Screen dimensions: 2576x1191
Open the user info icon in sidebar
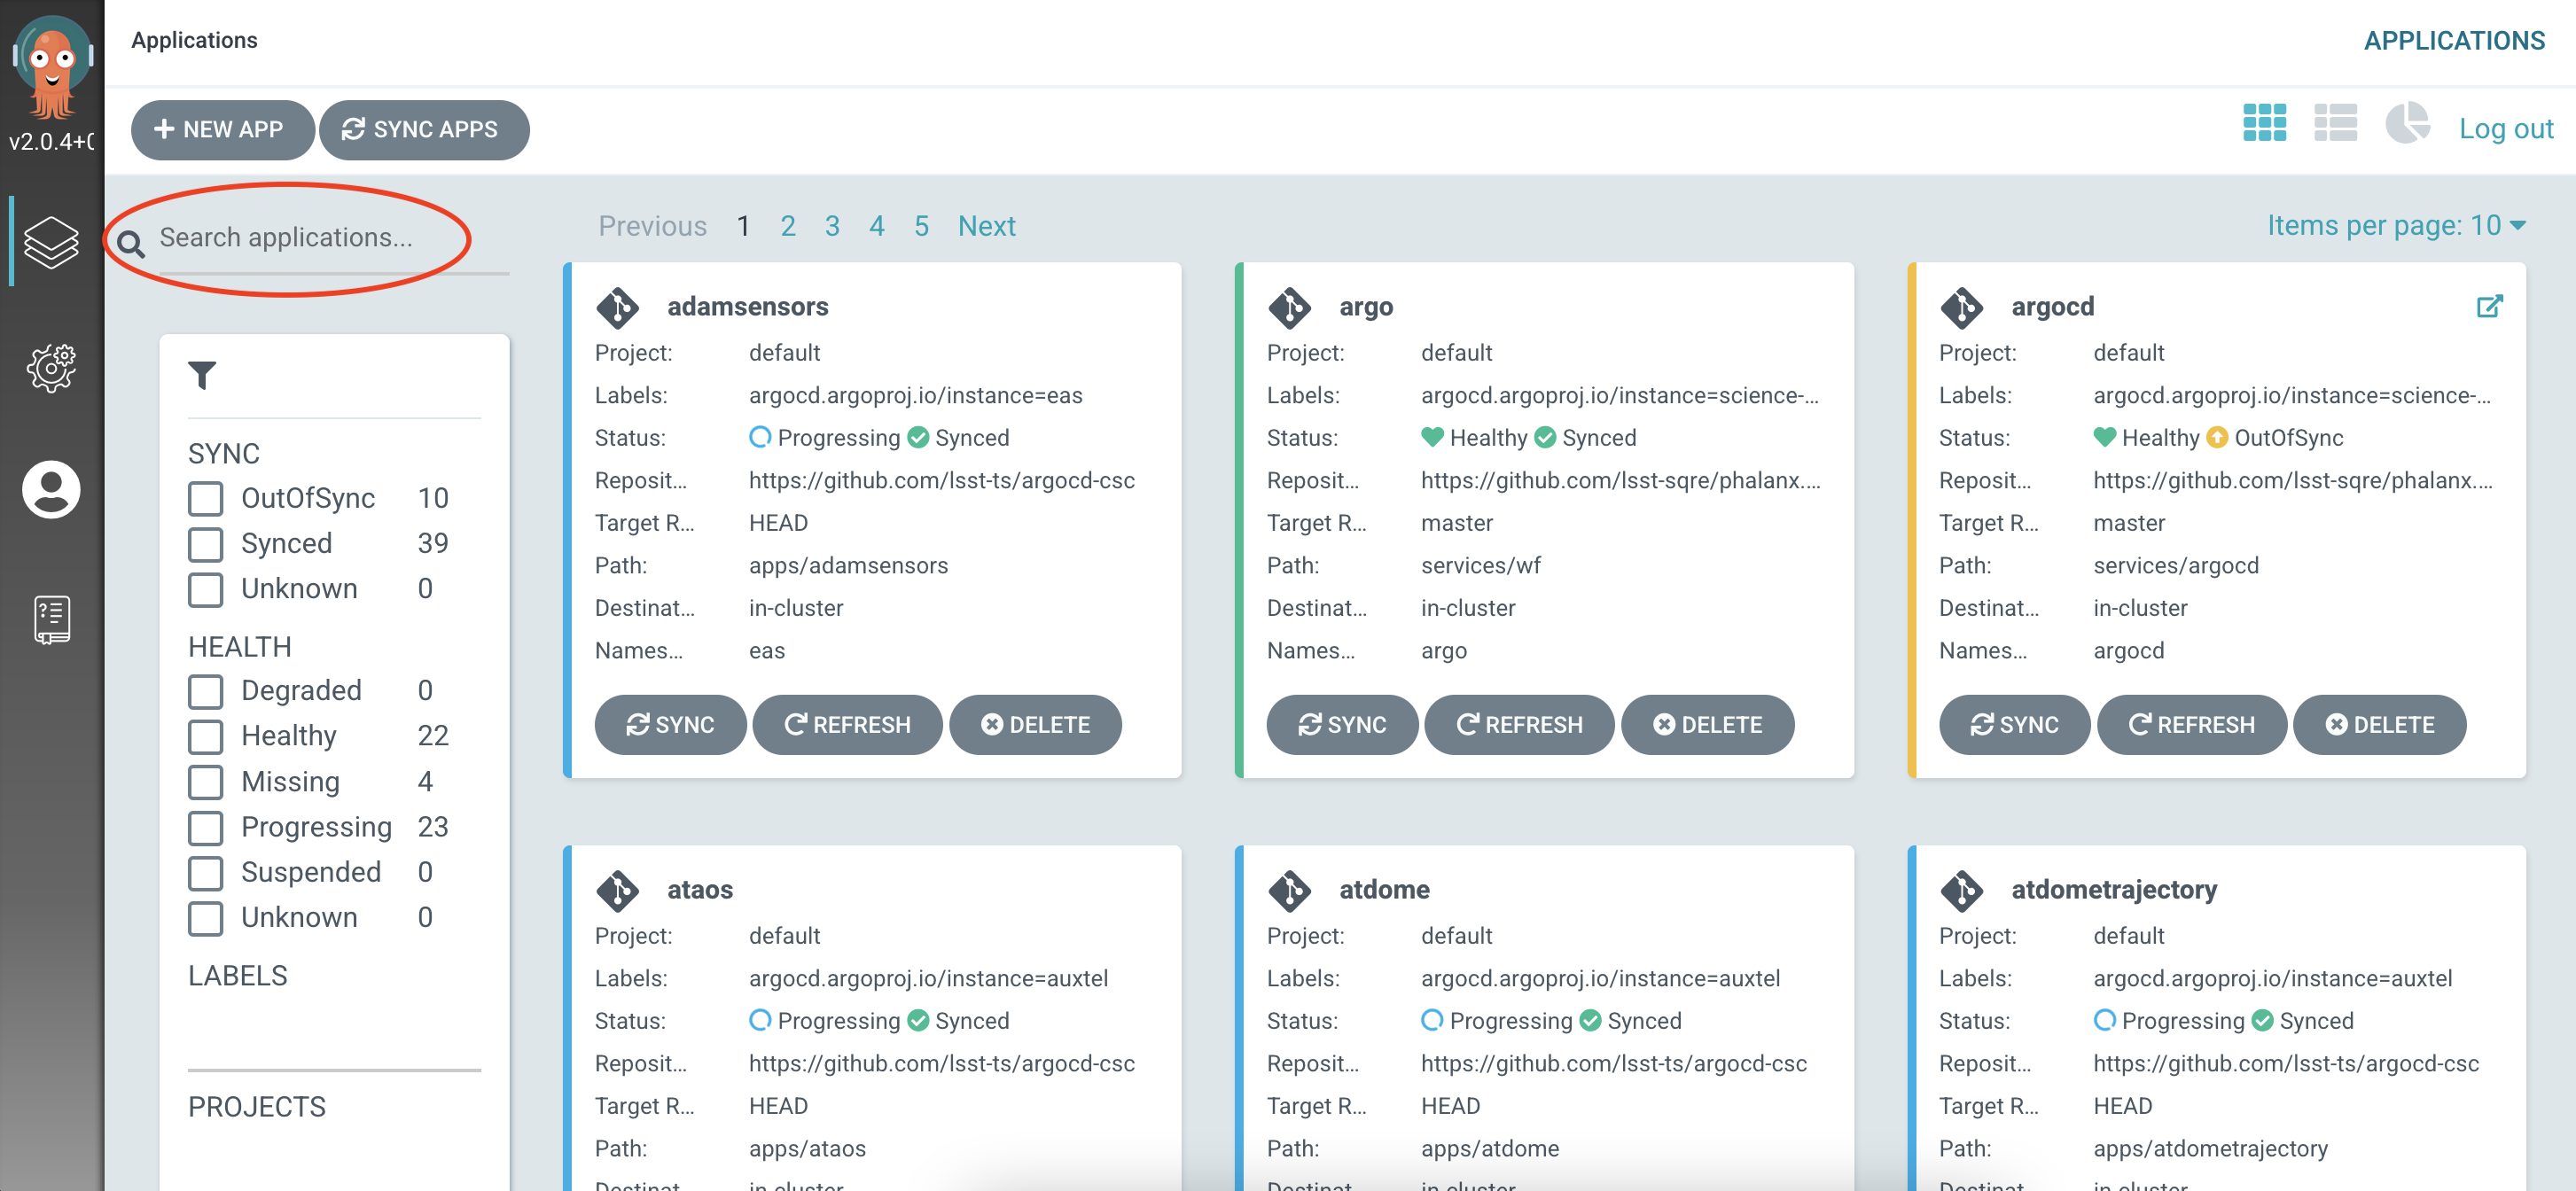[x=51, y=489]
